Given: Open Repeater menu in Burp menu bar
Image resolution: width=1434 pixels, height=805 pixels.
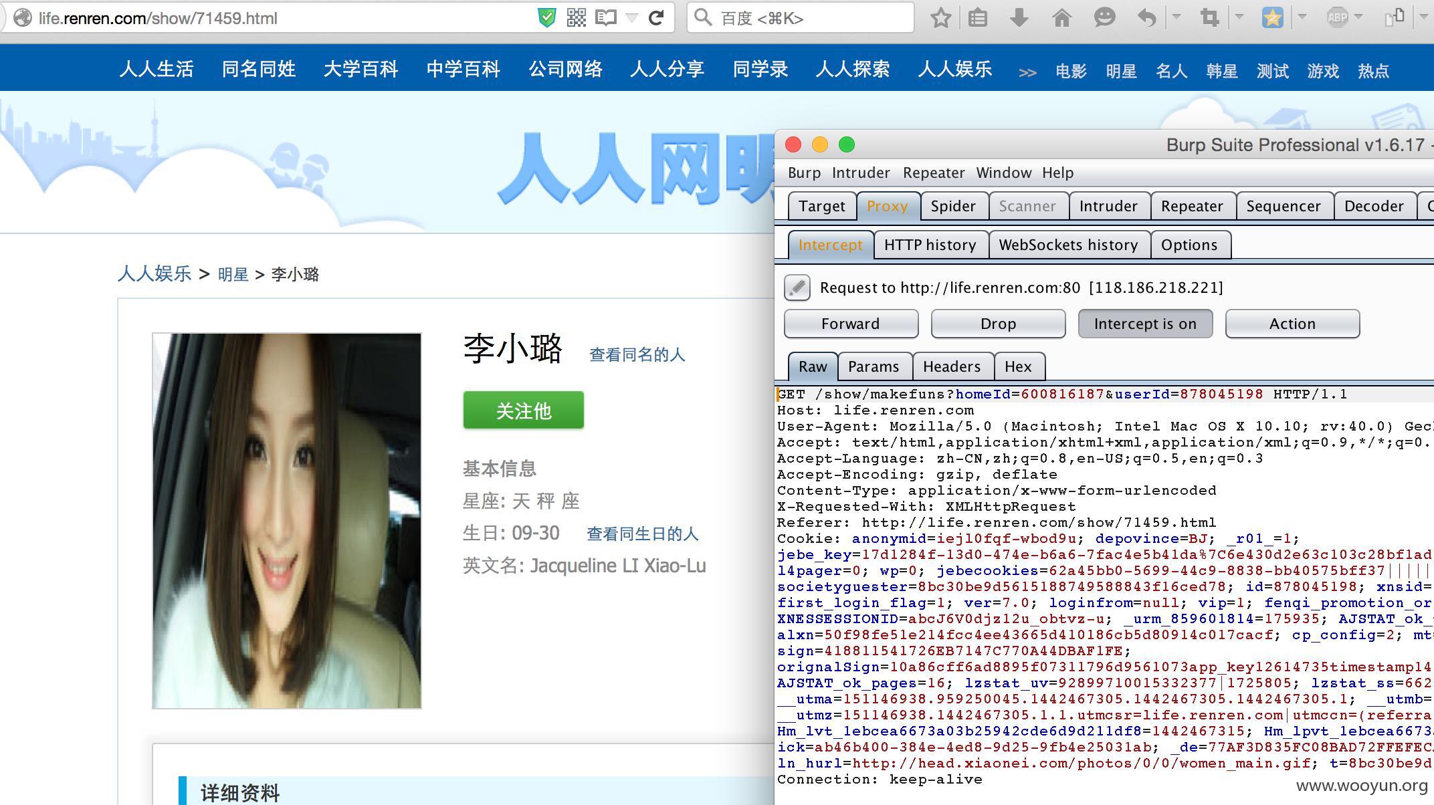Looking at the screenshot, I should pos(934,173).
